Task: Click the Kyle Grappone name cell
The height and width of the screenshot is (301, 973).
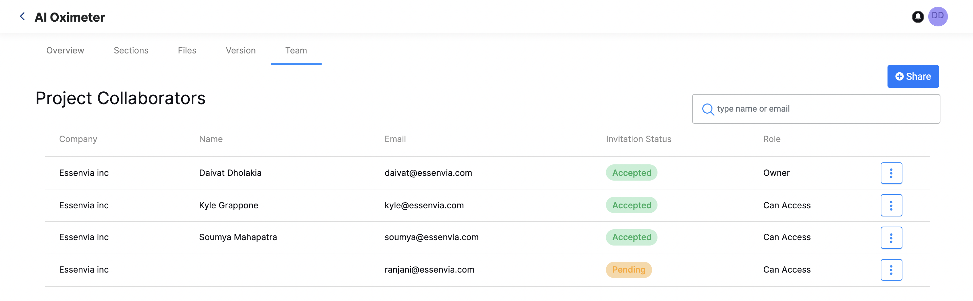Action: pos(229,205)
